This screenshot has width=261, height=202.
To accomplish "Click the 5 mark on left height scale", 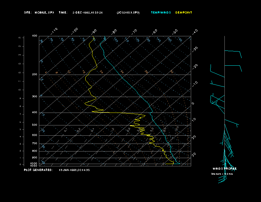I will (20, 129).
